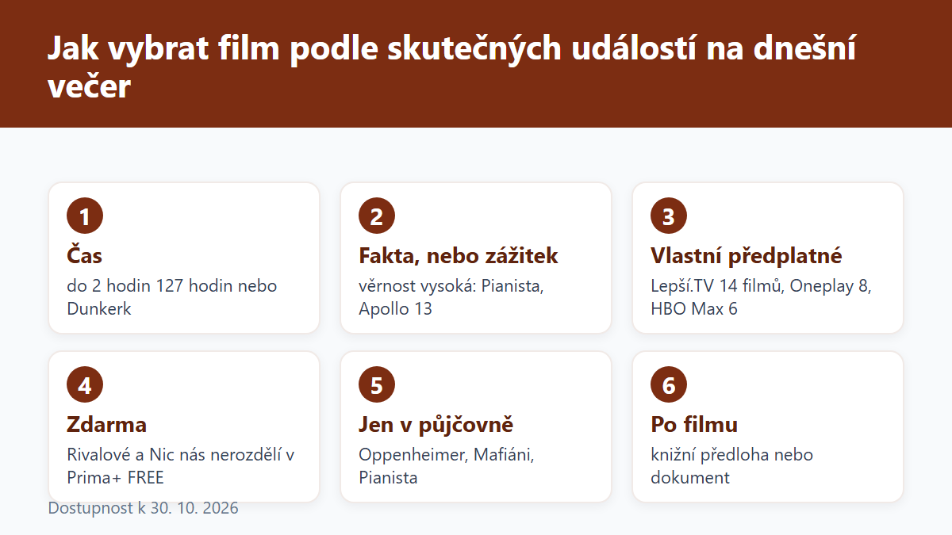Click the number 1 circle badge
952x535 pixels.
click(x=85, y=216)
